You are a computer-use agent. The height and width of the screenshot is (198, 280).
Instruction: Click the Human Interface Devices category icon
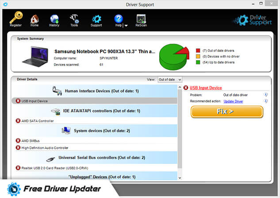coord(57,91)
